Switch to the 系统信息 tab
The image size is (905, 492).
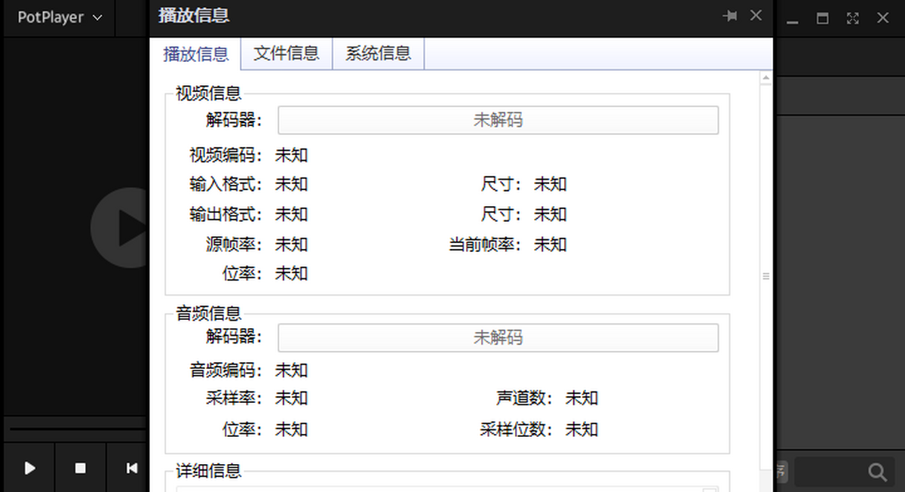point(379,54)
